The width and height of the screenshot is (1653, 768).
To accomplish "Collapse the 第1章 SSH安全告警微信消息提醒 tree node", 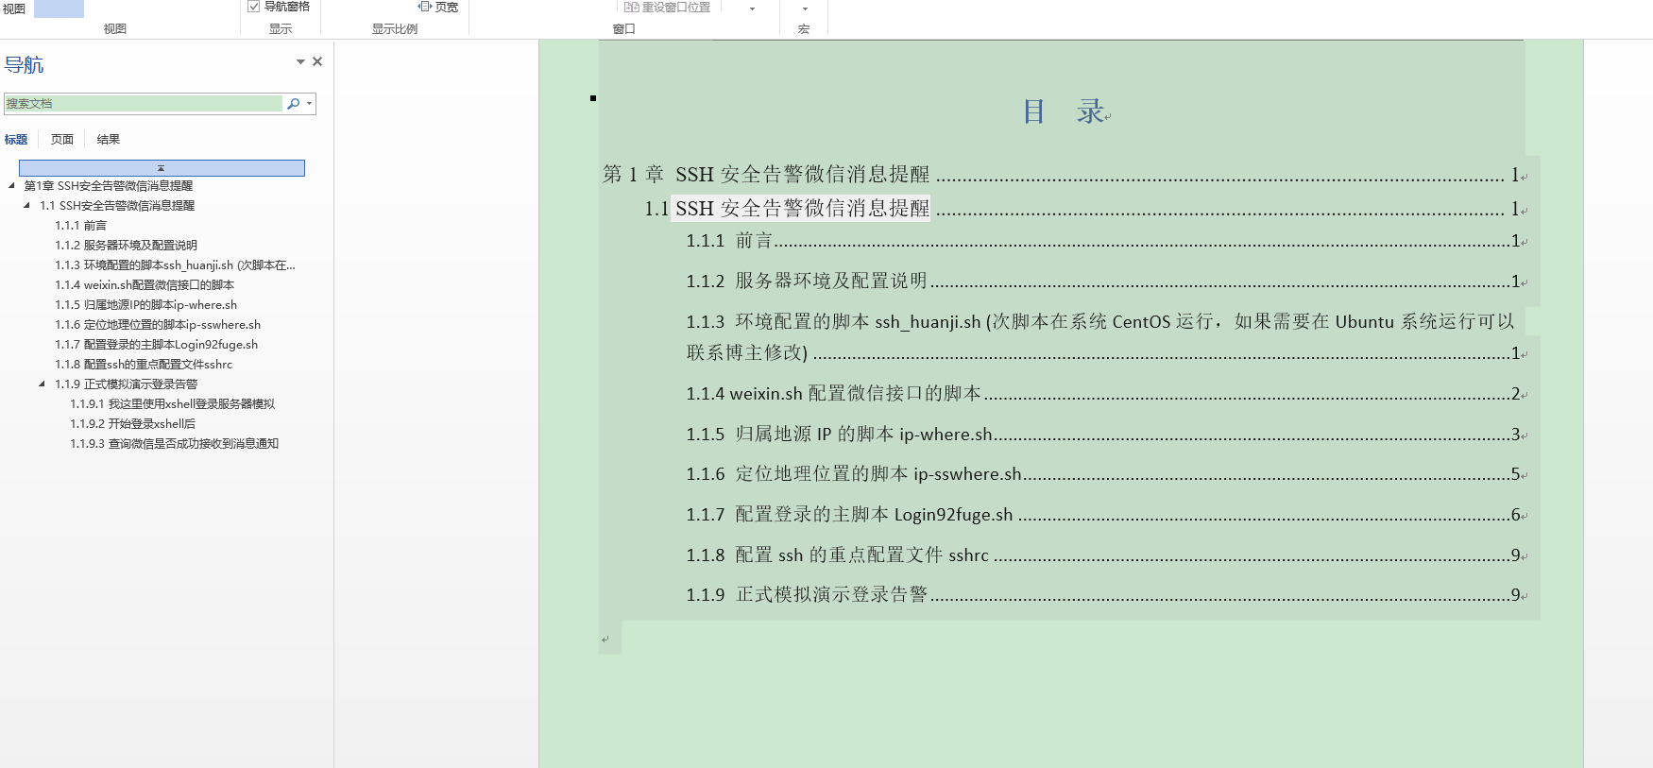I will (x=11, y=186).
